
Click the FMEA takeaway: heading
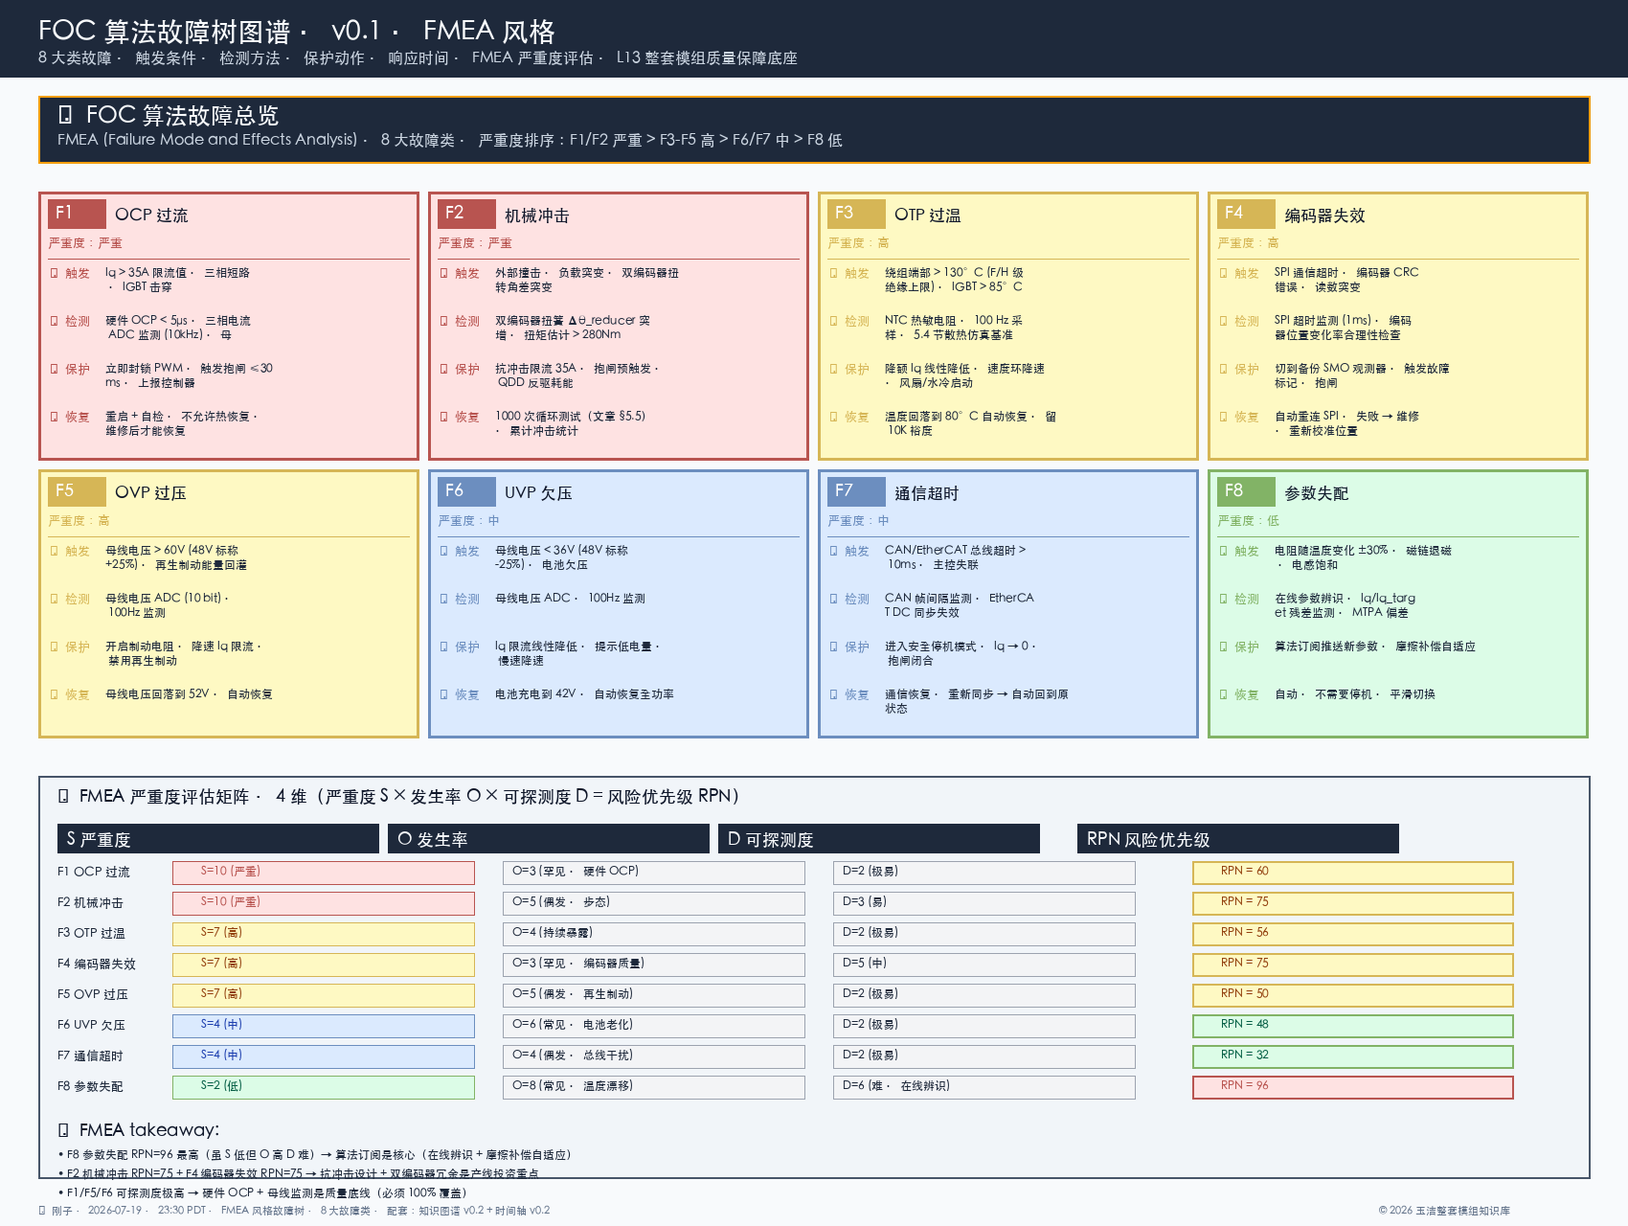149,1129
